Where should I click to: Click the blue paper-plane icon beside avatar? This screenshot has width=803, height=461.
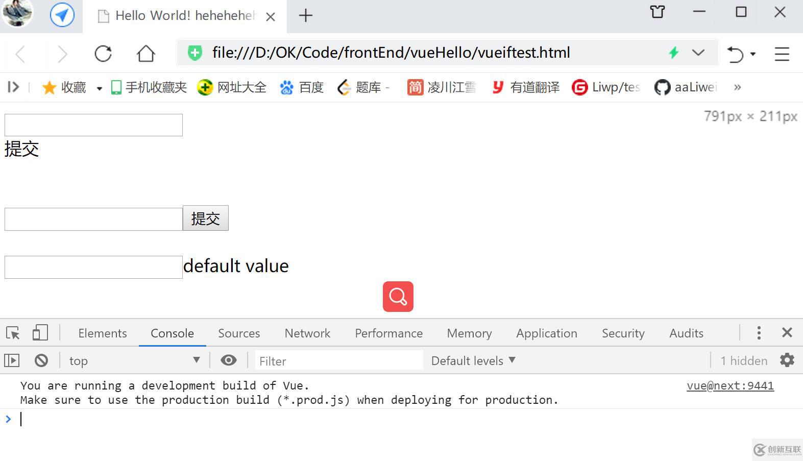62,15
